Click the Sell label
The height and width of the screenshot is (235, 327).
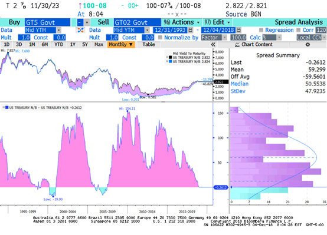coord(103,22)
